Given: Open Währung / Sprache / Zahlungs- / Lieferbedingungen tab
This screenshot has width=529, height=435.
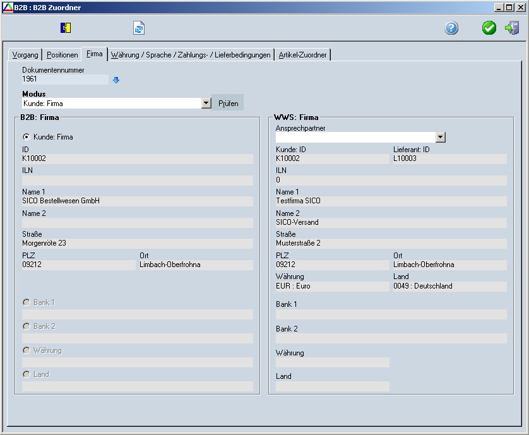Looking at the screenshot, I should coord(191,55).
